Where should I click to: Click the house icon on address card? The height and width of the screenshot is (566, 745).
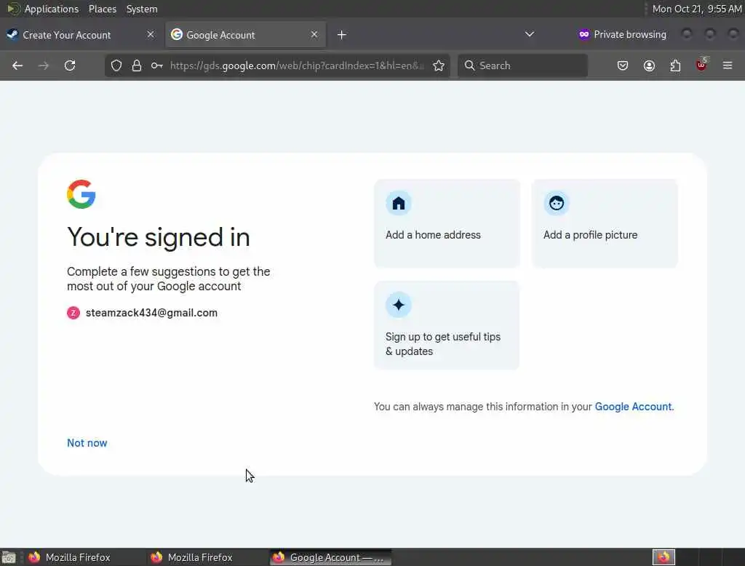tap(399, 204)
